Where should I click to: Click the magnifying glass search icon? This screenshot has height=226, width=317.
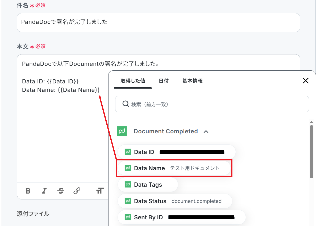126,104
